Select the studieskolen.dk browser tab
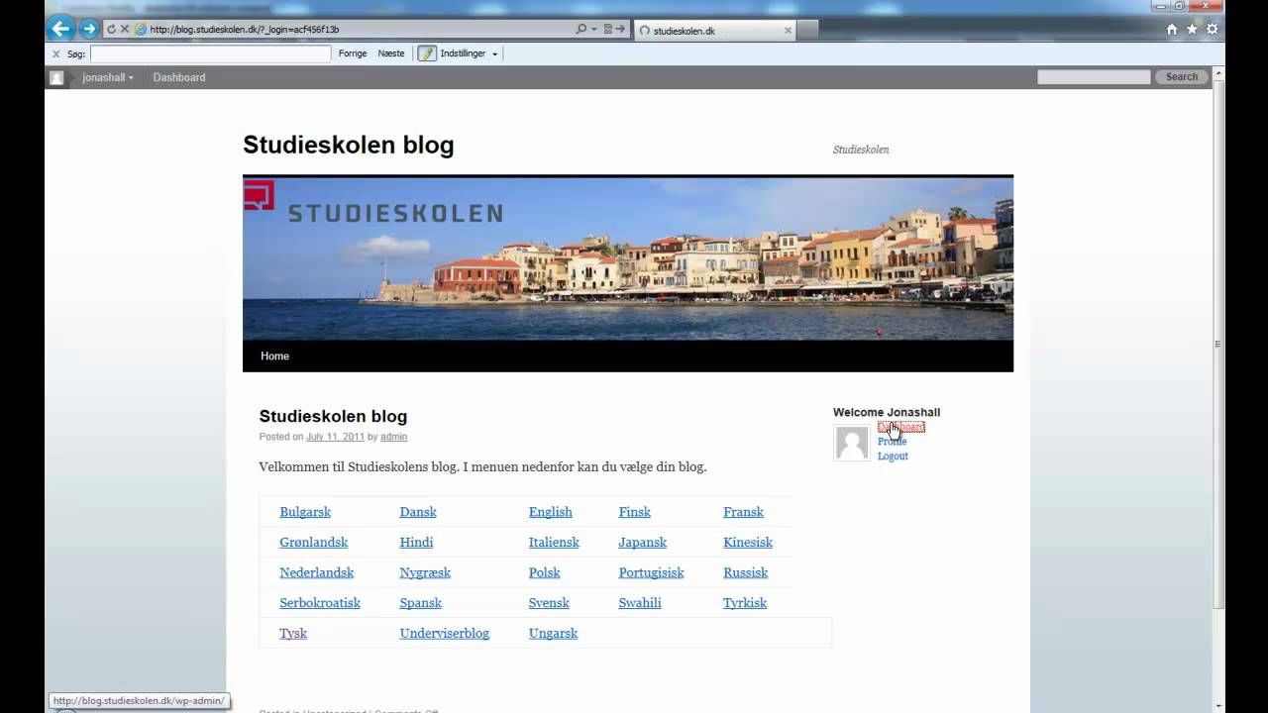Viewport: 1268px width, 713px height. (x=714, y=30)
